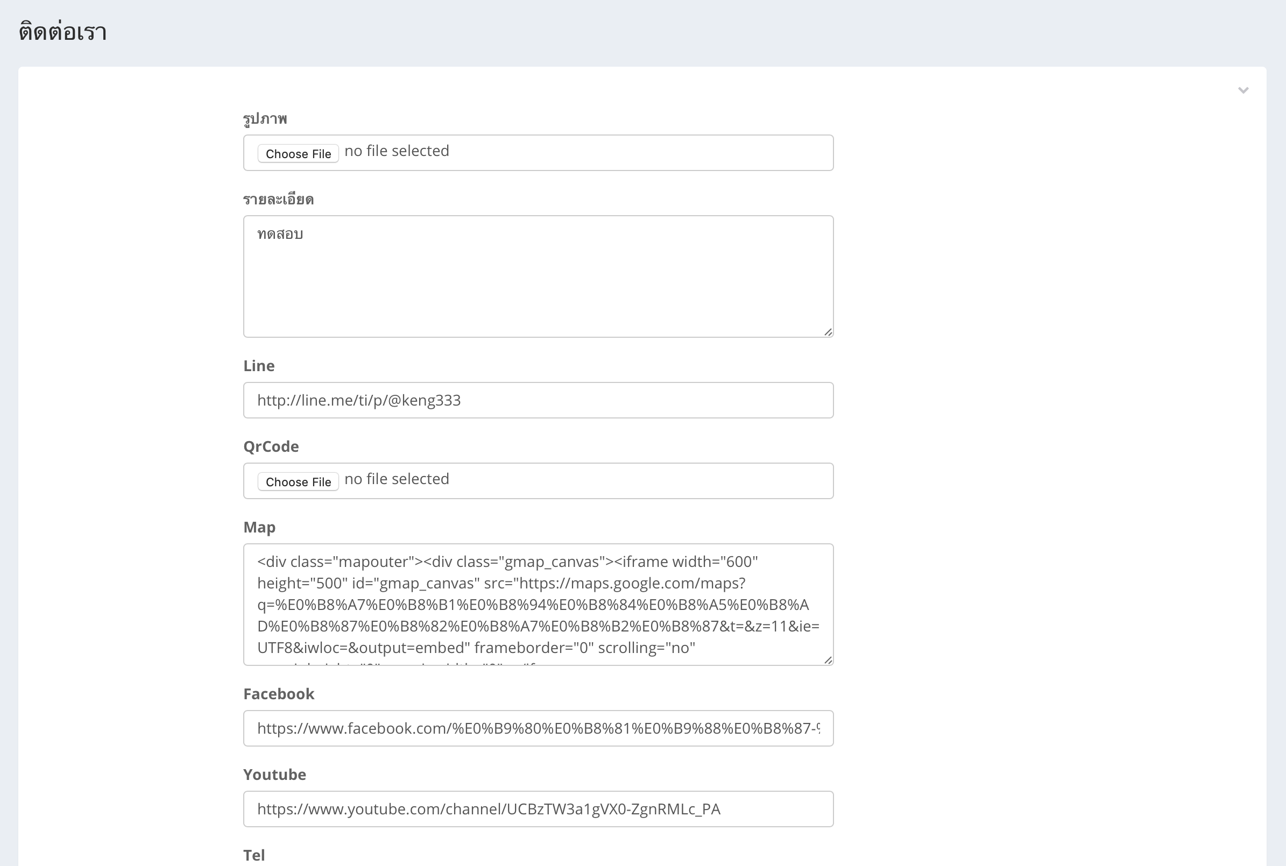The width and height of the screenshot is (1286, 866).
Task: Grab the รายละเอียด text area resize handle
Action: [828, 332]
